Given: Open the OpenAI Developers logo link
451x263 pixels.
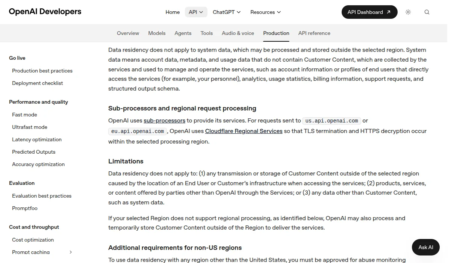Looking at the screenshot, I should 45,12.
